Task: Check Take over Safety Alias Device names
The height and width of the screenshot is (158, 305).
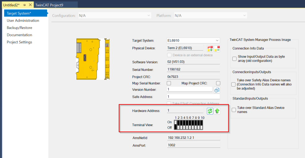Action: (233, 84)
